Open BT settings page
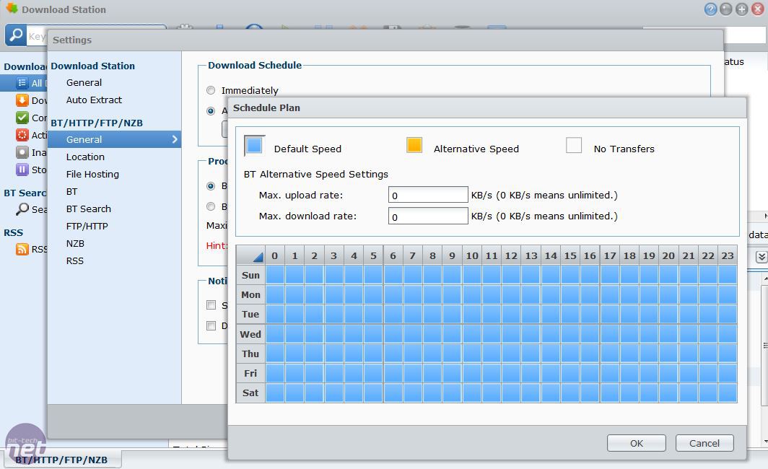Screen dimensions: 768x469 click(x=71, y=191)
